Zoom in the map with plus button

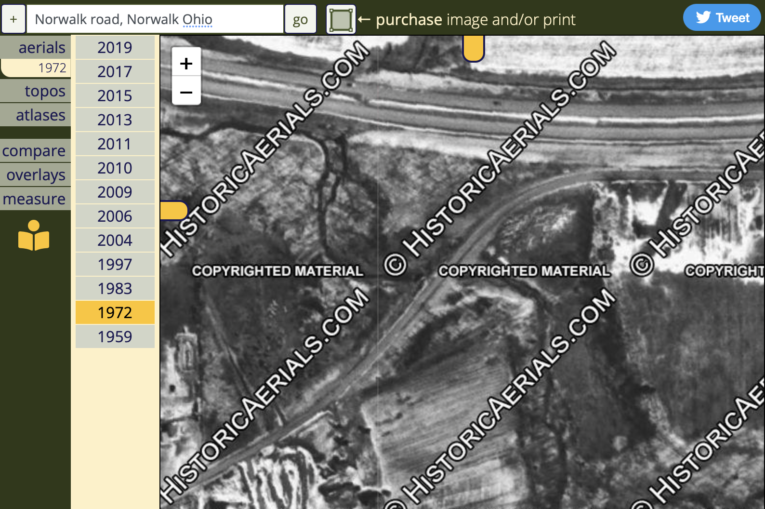click(186, 63)
